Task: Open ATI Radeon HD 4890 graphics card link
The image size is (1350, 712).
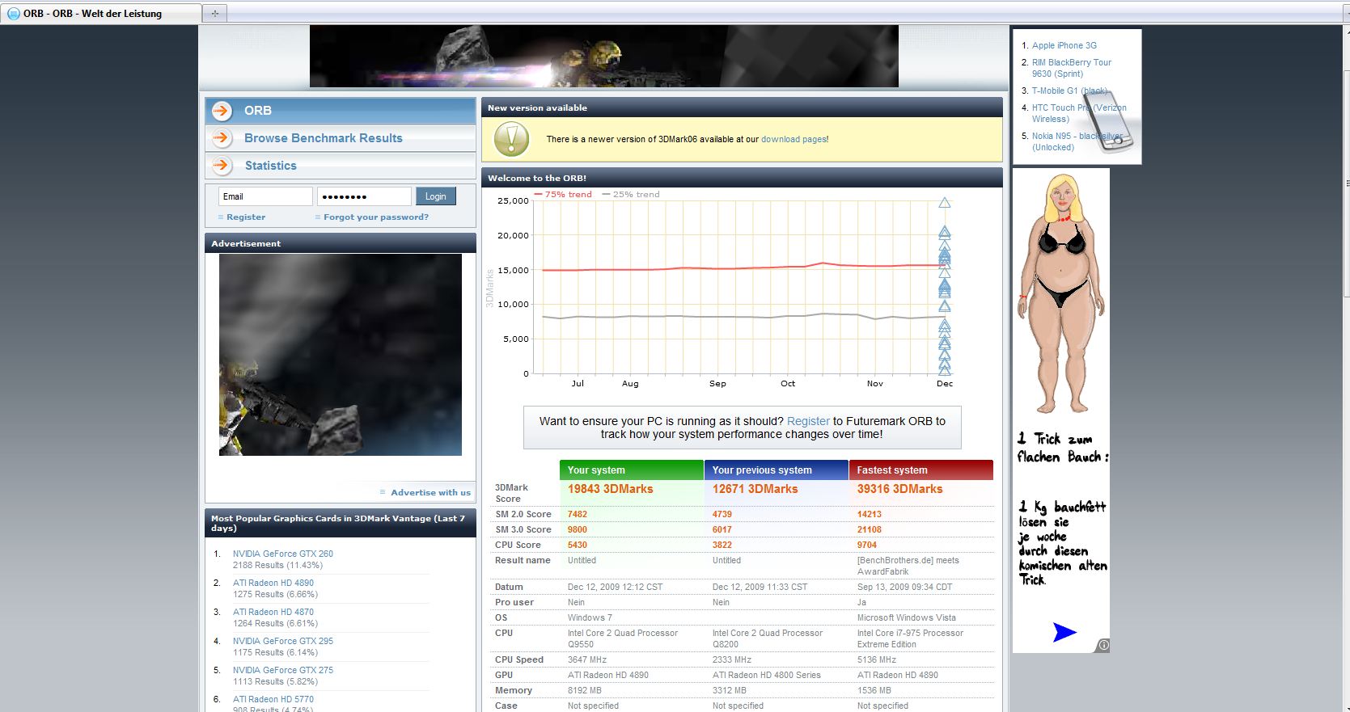Action: (x=273, y=583)
